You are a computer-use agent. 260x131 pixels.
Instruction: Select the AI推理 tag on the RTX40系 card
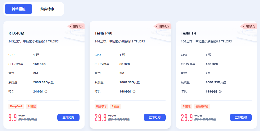[x=32, y=106]
